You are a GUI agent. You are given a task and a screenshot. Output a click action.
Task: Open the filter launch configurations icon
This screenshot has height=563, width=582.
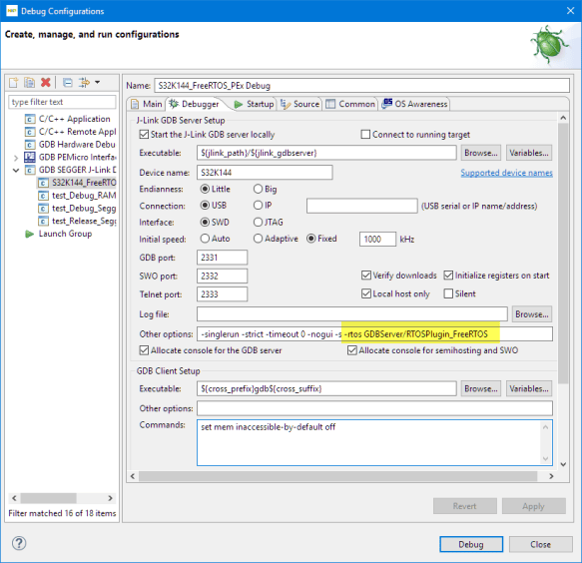point(84,83)
